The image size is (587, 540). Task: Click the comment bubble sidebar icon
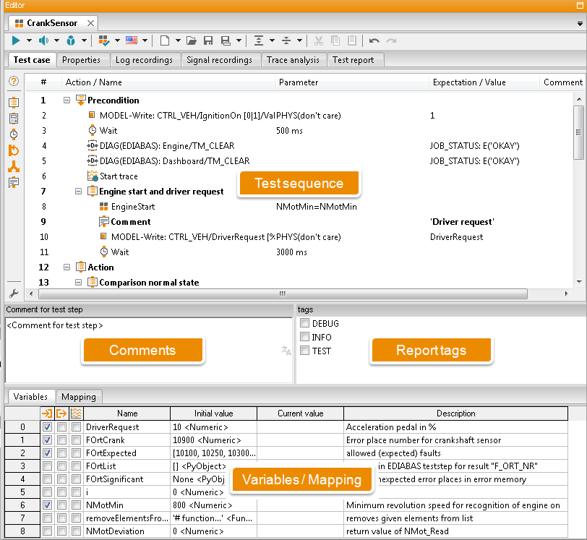[x=14, y=183]
